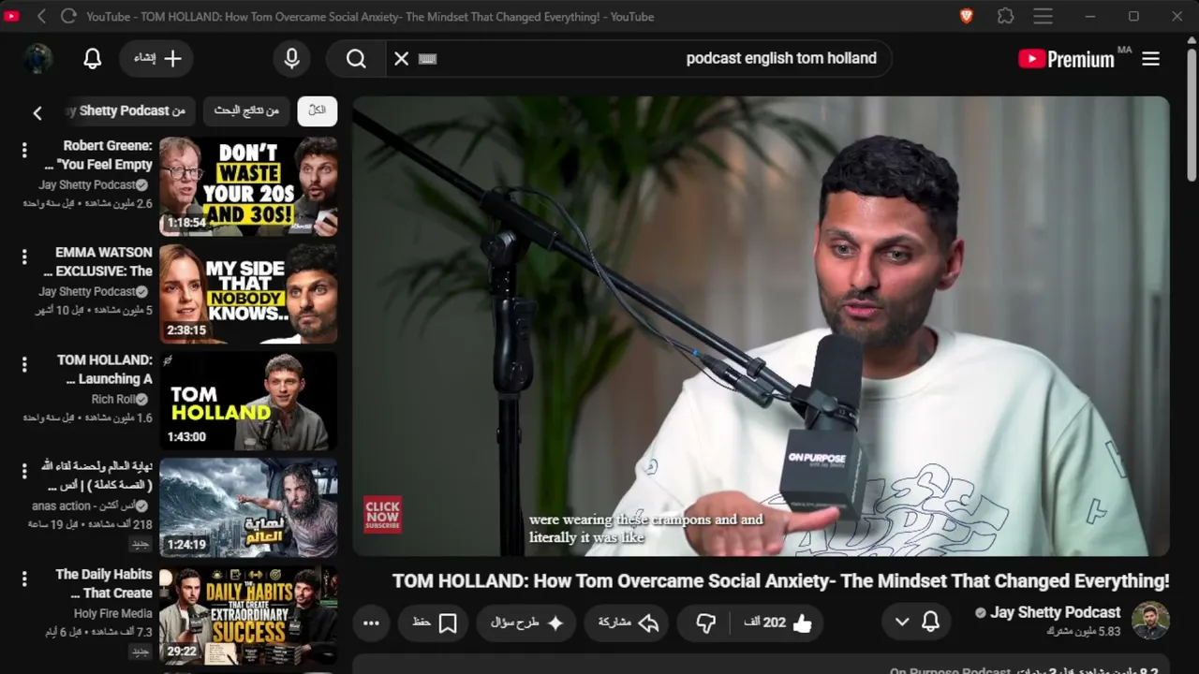Click the search field with podcast english tom holland
This screenshot has width=1199, height=674.
[x=637, y=58]
